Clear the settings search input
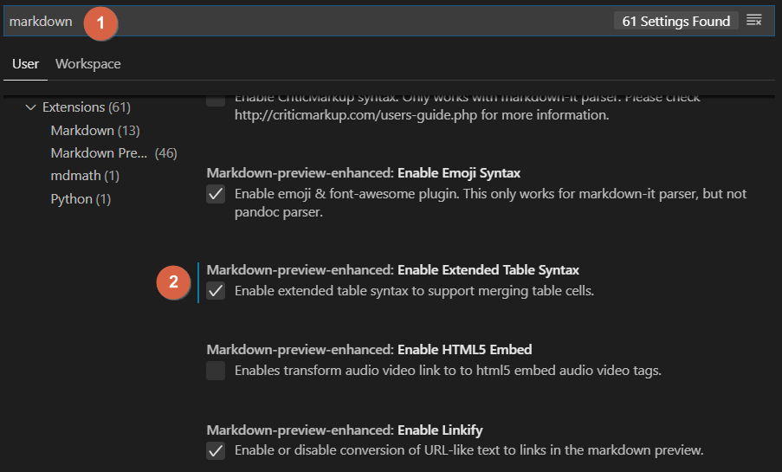782x472 pixels. point(754,21)
